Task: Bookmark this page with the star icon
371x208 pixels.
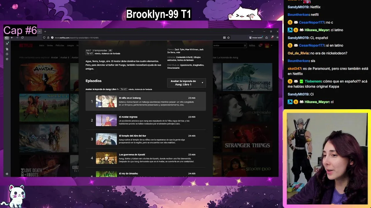Action: [228, 38]
